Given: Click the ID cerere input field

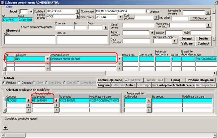Looking at the screenshot, I should pos(64,27).
